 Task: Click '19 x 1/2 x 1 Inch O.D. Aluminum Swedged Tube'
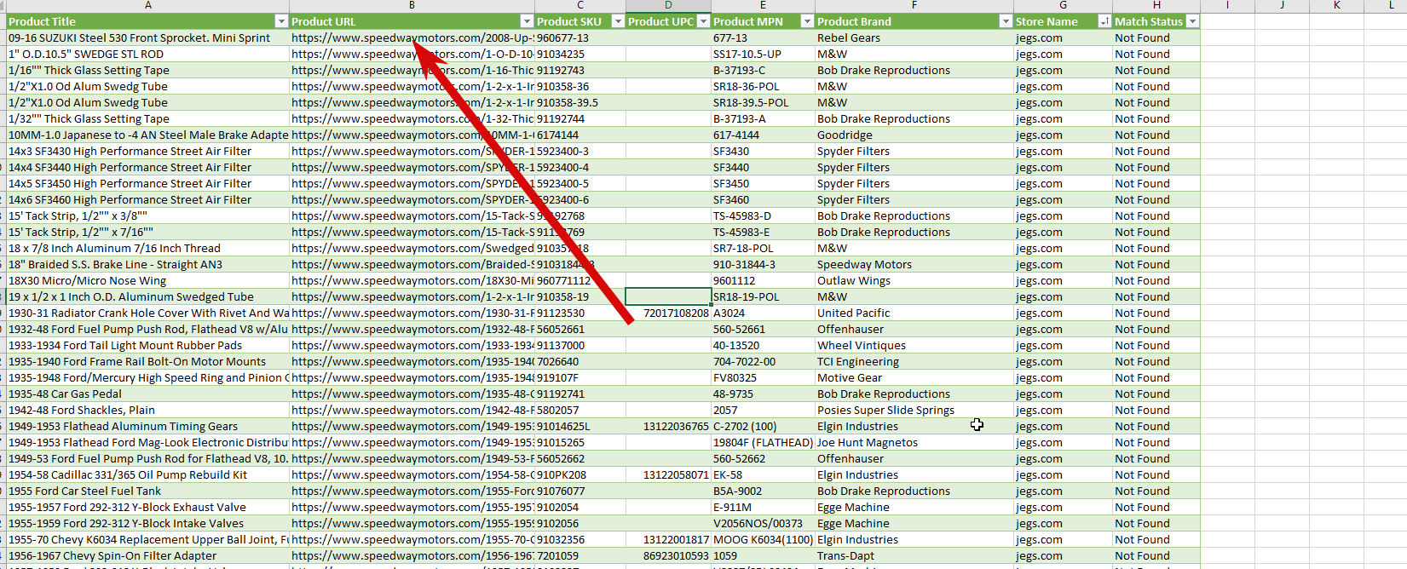click(147, 296)
